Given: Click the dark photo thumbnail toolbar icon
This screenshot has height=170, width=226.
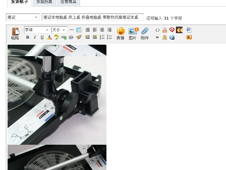Looking at the screenshot, I should click(x=179, y=30).
